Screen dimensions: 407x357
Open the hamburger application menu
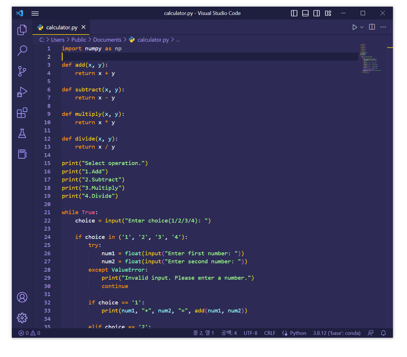(35, 14)
